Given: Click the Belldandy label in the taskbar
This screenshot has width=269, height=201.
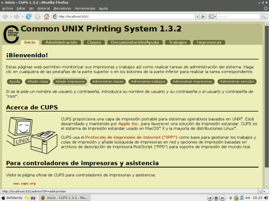Looking at the screenshot, I should coord(15,198).
